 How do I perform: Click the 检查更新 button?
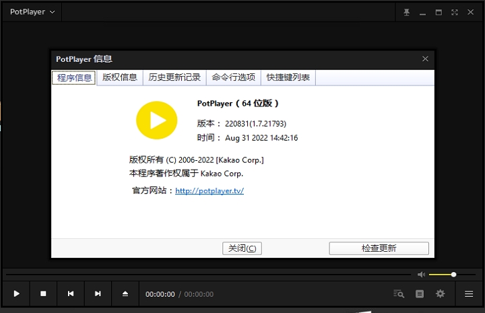tap(379, 248)
